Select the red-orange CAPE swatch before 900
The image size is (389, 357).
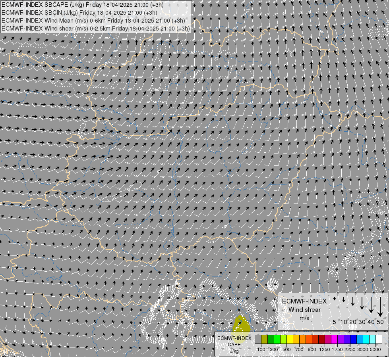309,340
